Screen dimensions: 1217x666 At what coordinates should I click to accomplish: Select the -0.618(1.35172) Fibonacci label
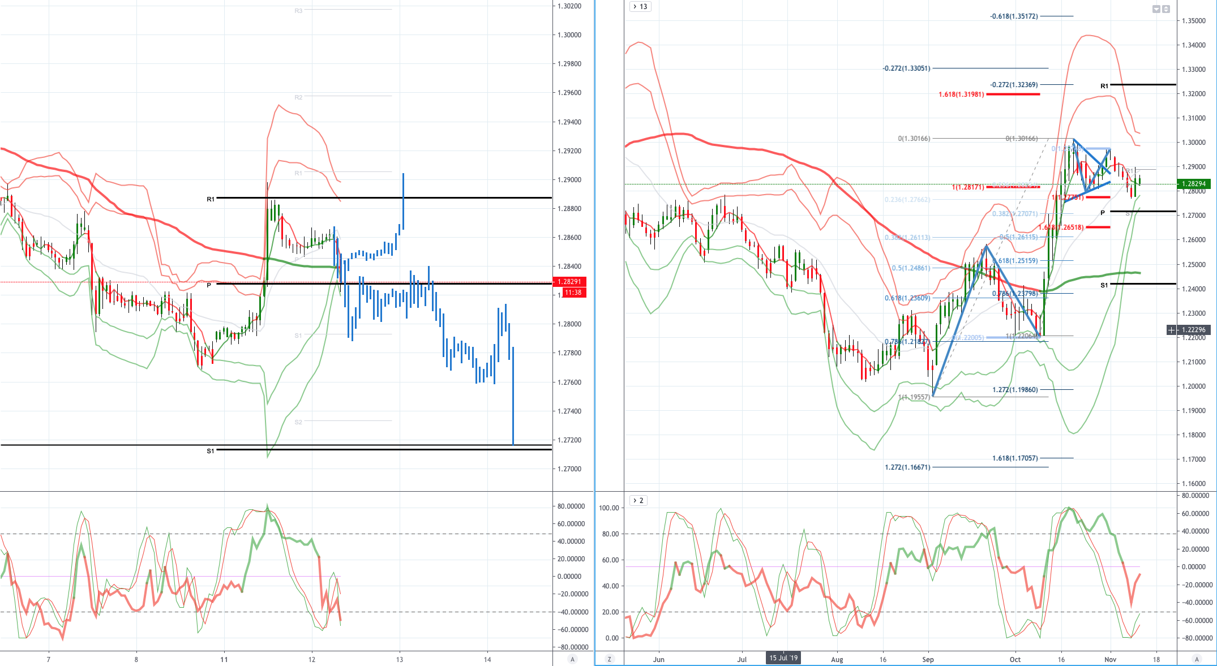1014,16
